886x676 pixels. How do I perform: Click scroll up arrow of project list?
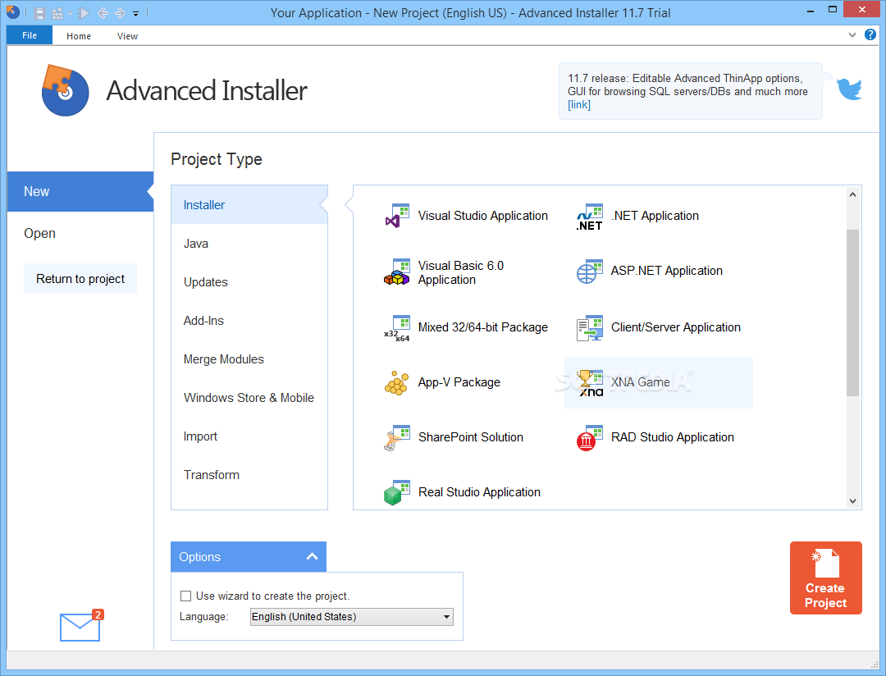(x=852, y=194)
